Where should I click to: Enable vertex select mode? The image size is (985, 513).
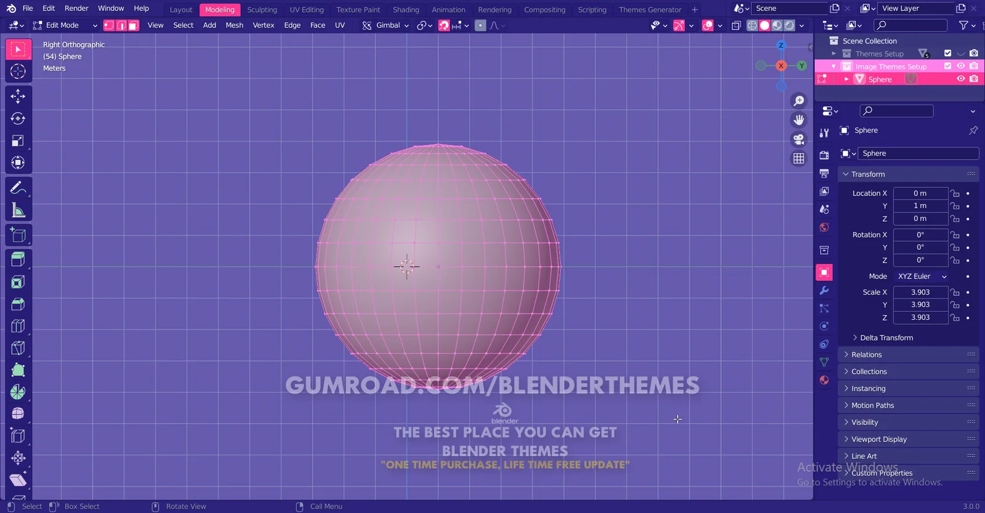(109, 25)
